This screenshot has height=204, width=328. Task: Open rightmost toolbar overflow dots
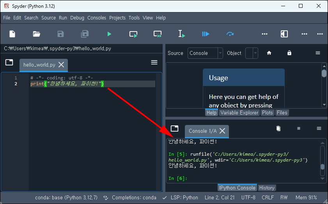click(320, 34)
